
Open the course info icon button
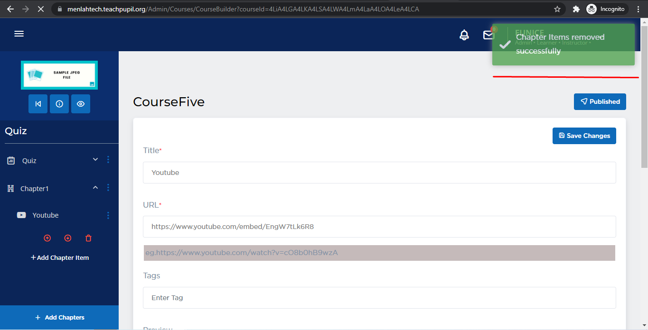point(59,104)
